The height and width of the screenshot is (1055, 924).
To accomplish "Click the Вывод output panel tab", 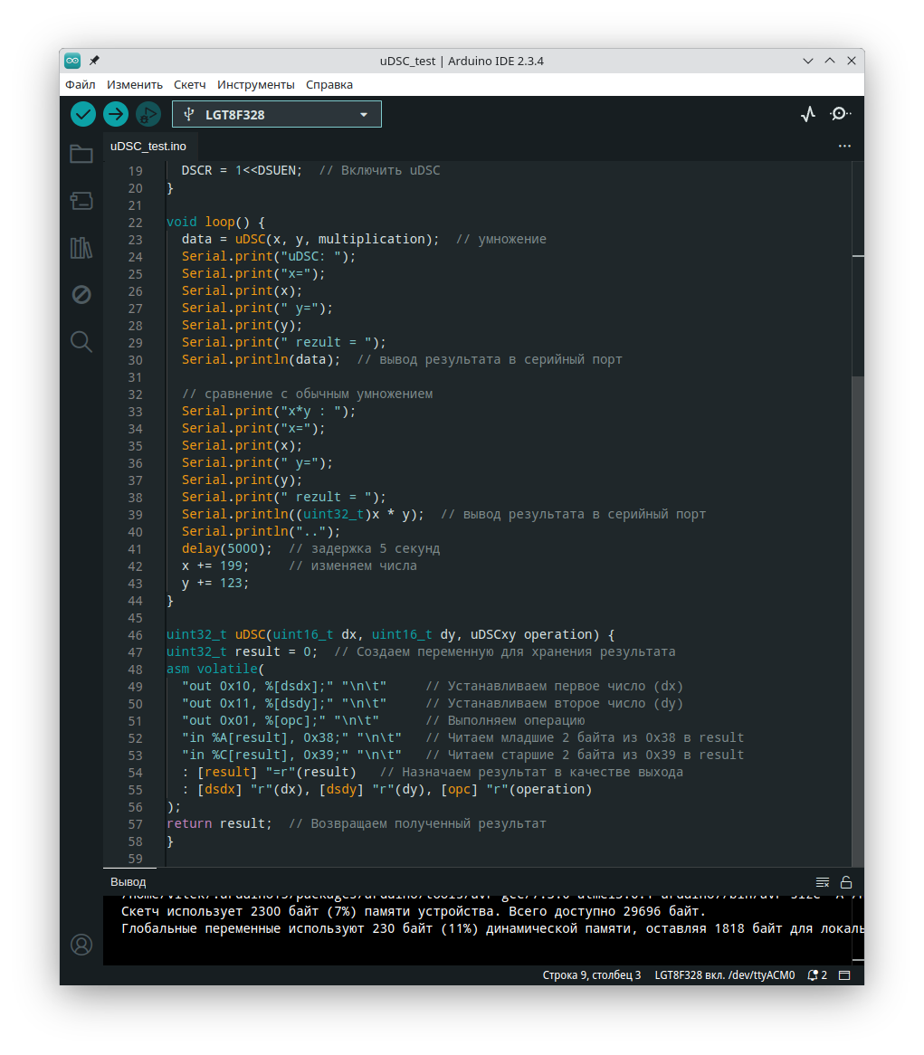I will (x=128, y=881).
